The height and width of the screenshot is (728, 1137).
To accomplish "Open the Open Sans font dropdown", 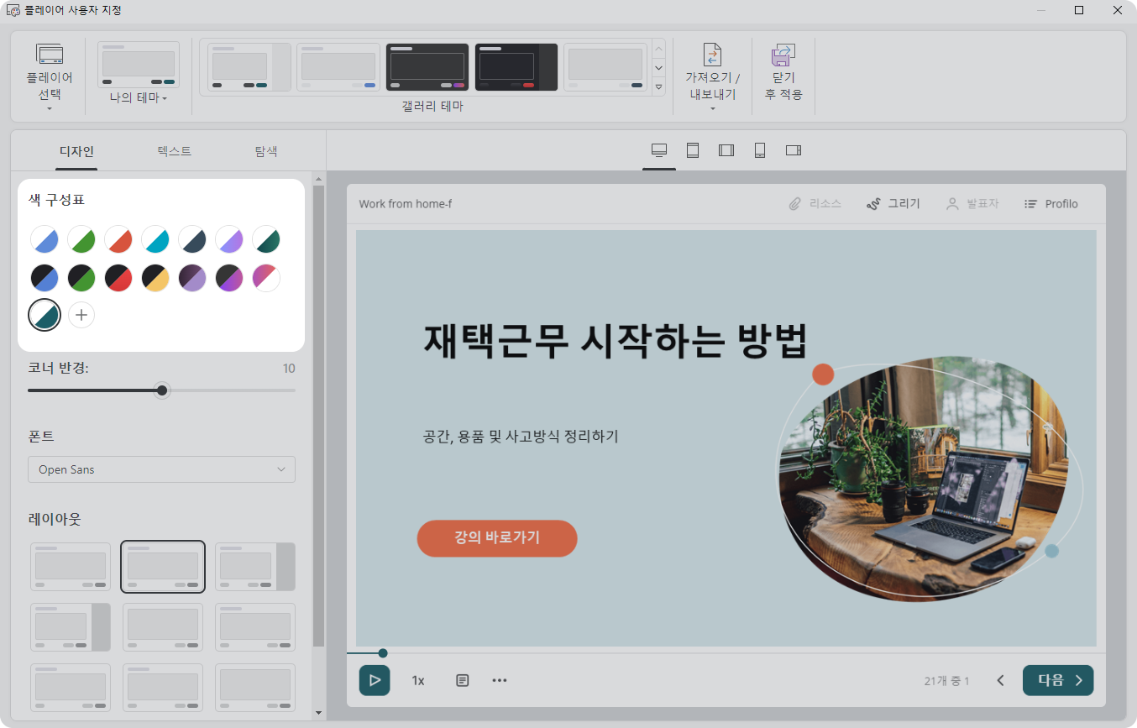I will (161, 469).
